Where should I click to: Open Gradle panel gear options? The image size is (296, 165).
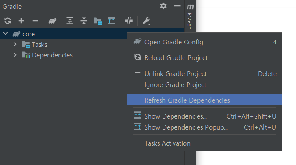click(x=163, y=6)
